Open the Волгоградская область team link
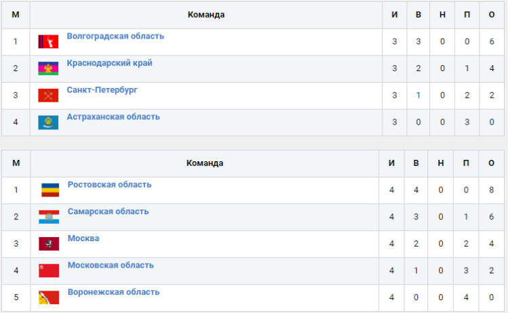508x313 pixels. click(x=115, y=37)
